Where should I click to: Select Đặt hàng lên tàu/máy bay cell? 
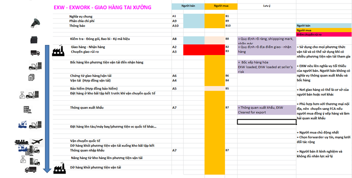[x=113, y=127]
